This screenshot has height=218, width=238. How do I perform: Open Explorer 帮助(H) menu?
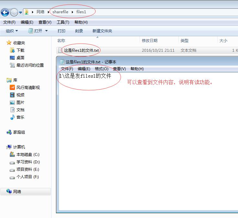81,22
